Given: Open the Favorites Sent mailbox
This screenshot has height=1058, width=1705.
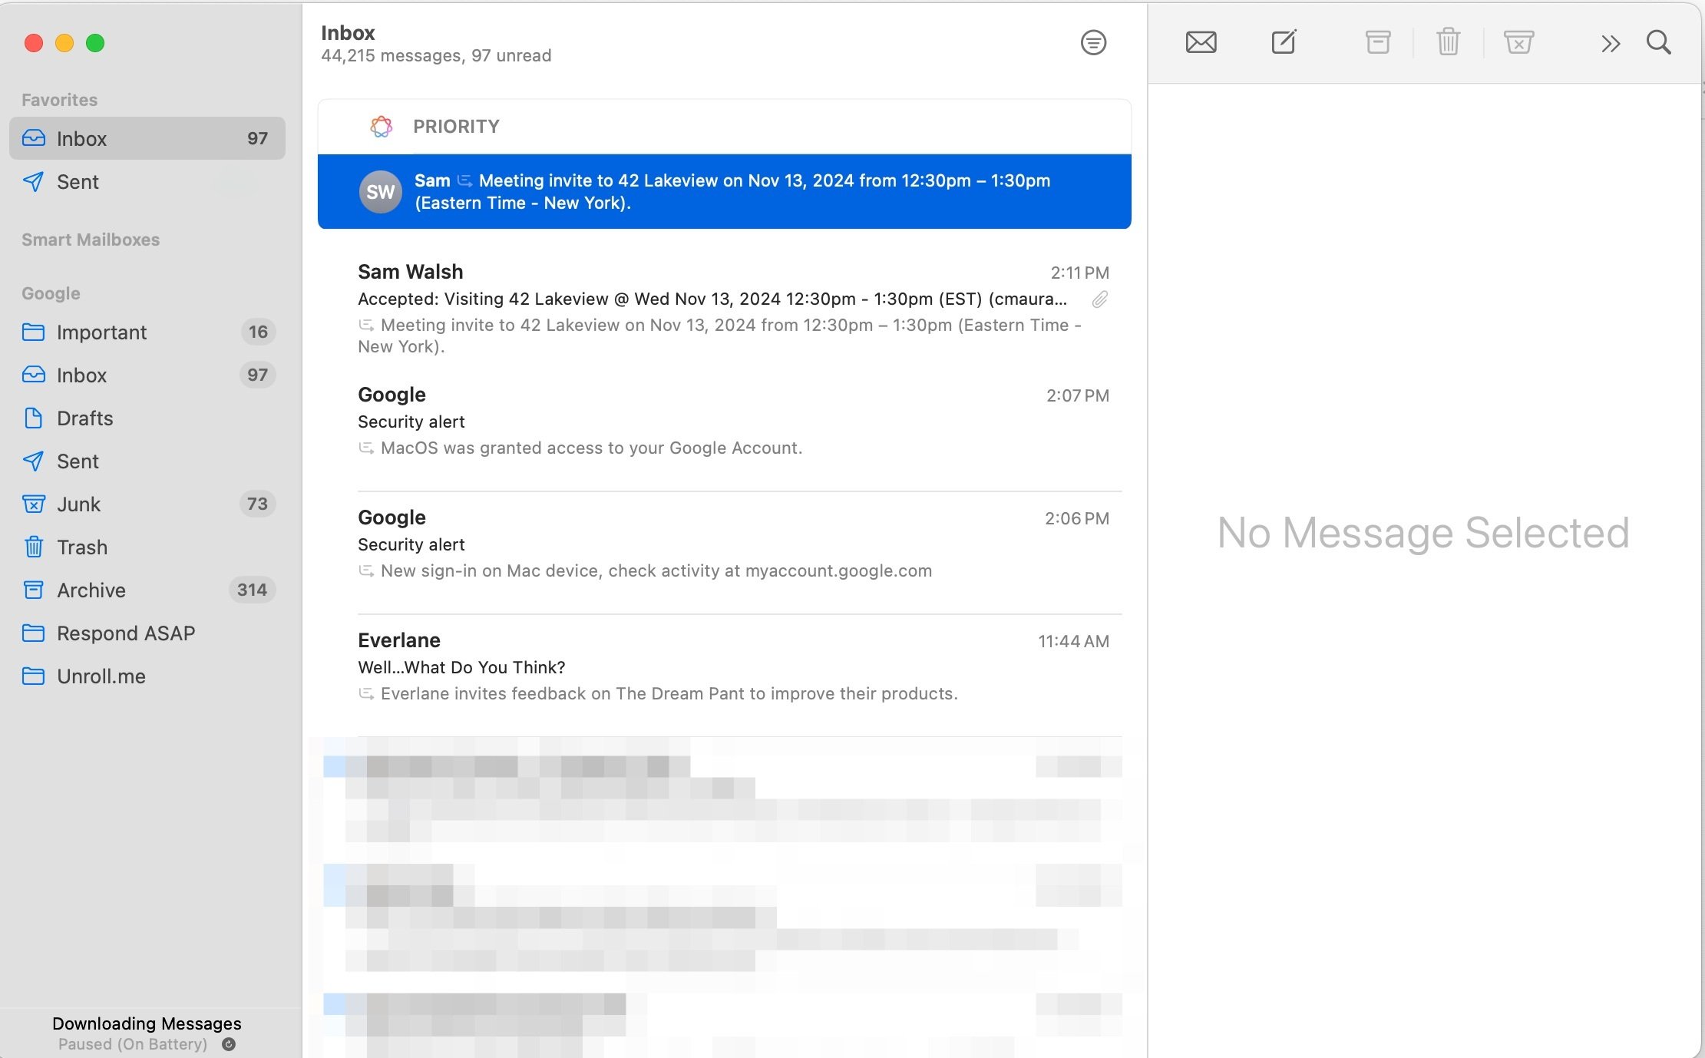Looking at the screenshot, I should pyautogui.click(x=78, y=182).
